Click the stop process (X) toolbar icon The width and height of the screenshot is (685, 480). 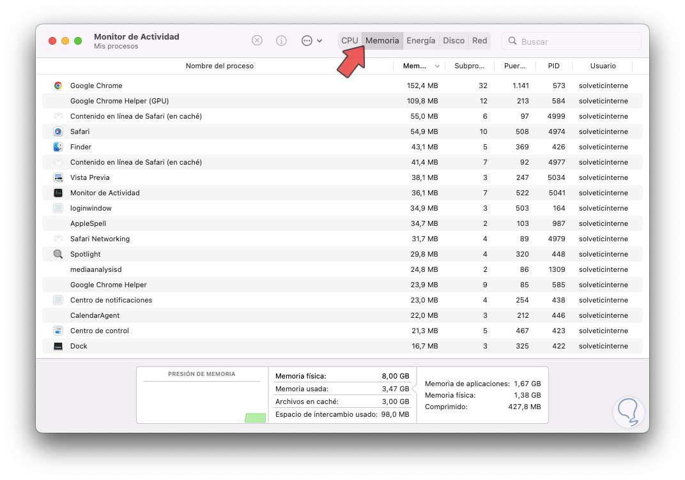[257, 41]
